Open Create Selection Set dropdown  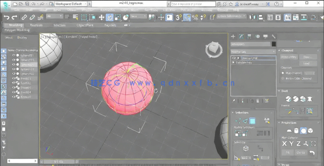coord(232,16)
